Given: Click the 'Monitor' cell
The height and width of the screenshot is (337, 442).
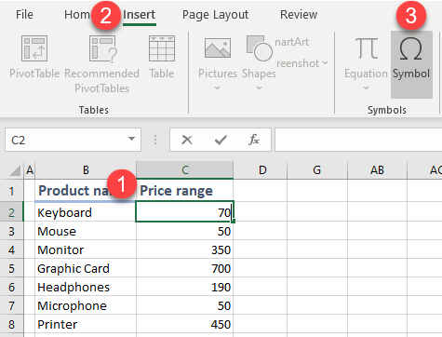Looking at the screenshot, I should [86, 250].
